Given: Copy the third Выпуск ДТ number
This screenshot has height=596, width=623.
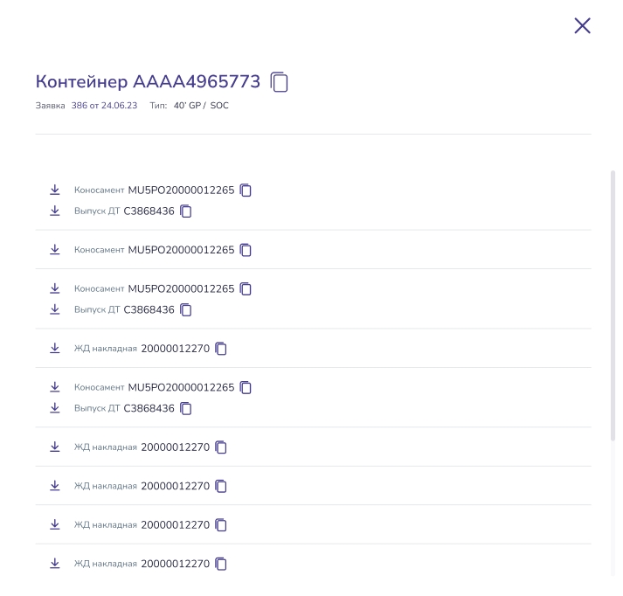Looking at the screenshot, I should tap(185, 408).
